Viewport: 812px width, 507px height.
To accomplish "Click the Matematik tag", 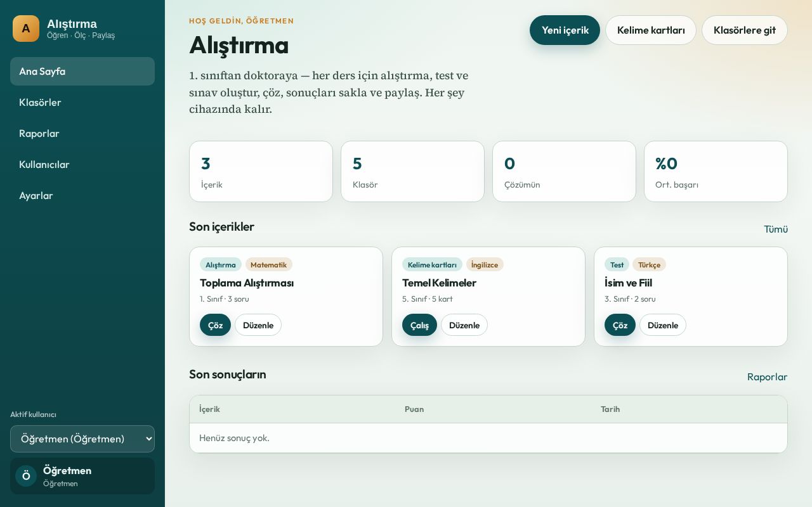I will pyautogui.click(x=268, y=264).
